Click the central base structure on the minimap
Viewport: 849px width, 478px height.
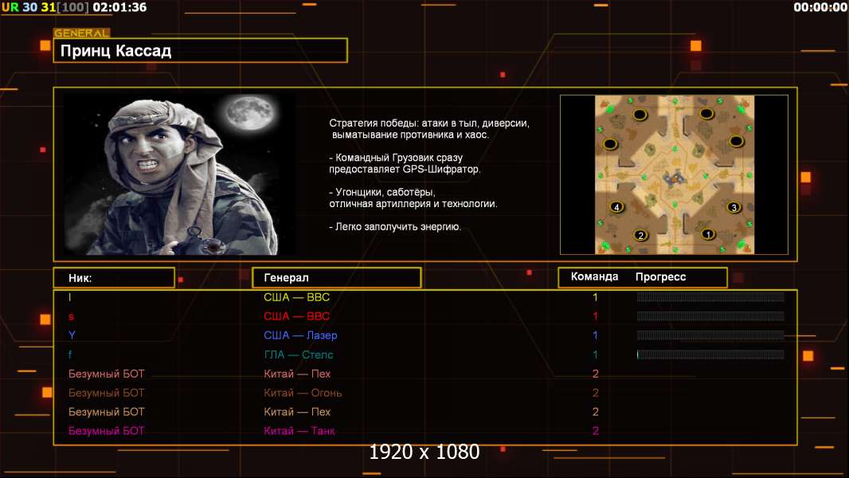coord(674,178)
